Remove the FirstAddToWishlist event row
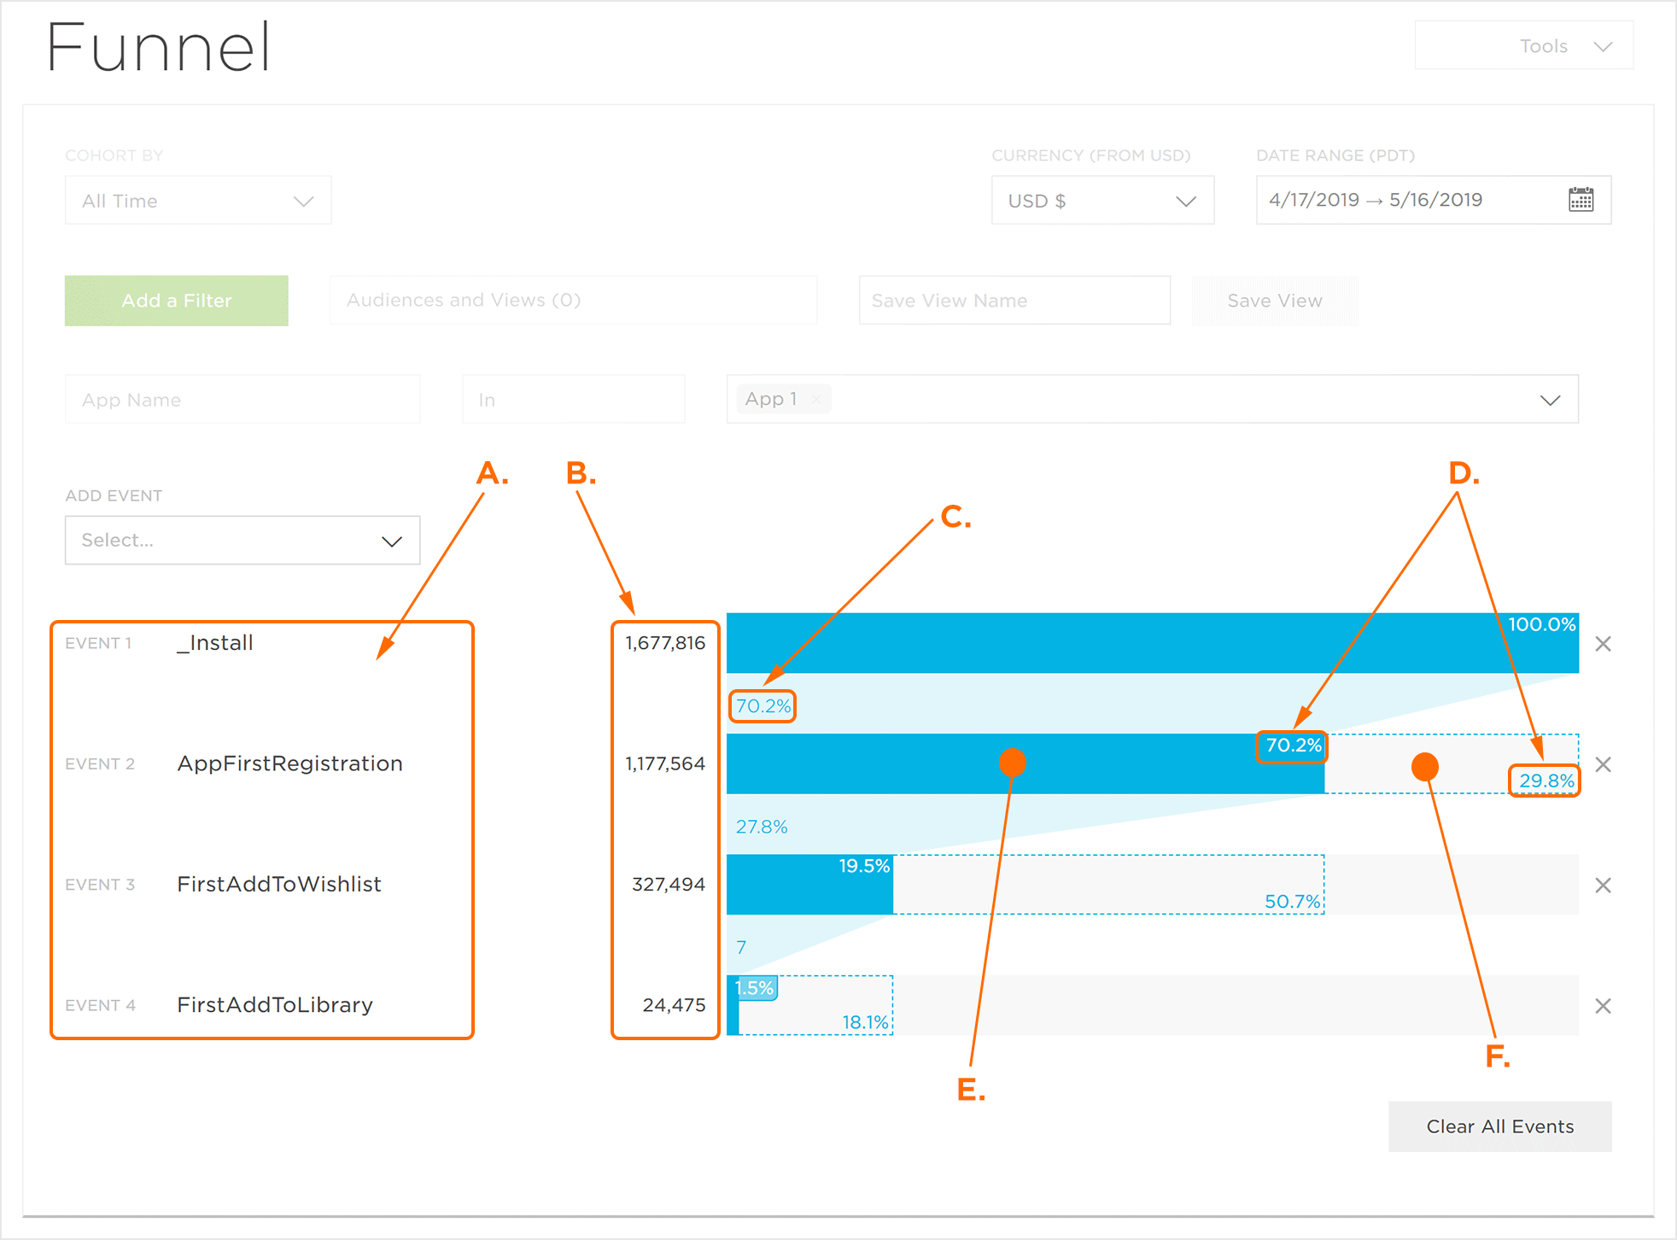Screen dimensions: 1677x1240 click(1603, 886)
